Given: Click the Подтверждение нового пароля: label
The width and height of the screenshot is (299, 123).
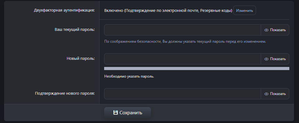Looking at the screenshot, I should [65, 93].
